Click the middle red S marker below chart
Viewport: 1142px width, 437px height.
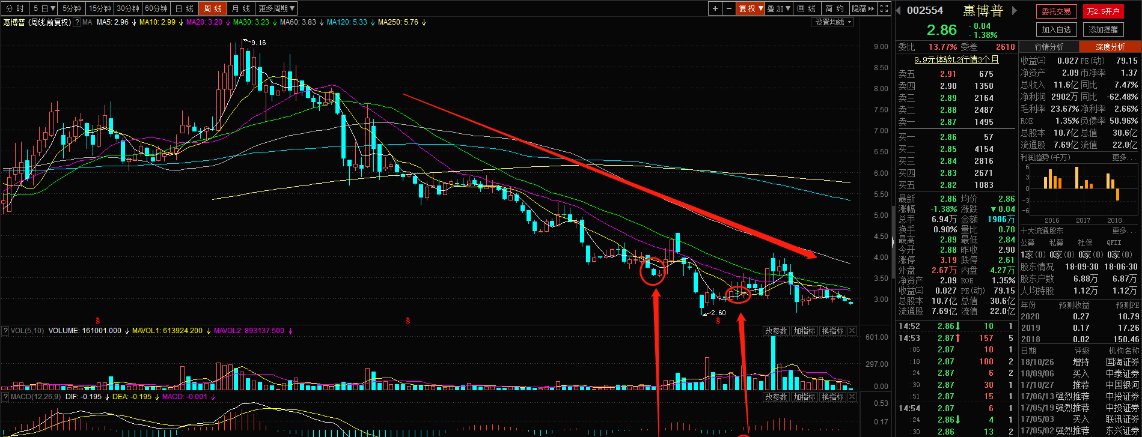(408, 321)
